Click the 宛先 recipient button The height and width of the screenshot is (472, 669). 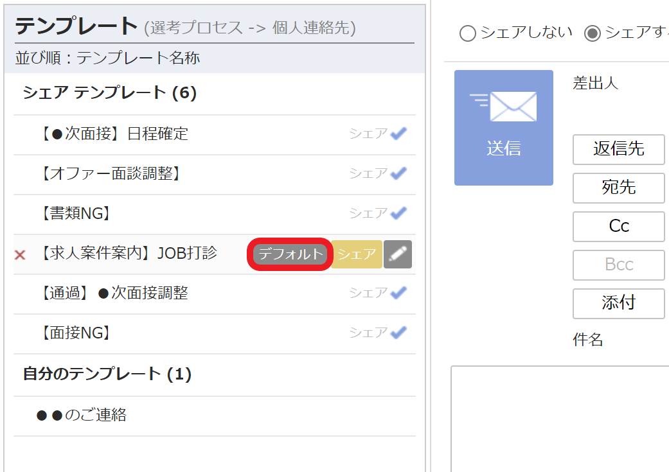618,188
